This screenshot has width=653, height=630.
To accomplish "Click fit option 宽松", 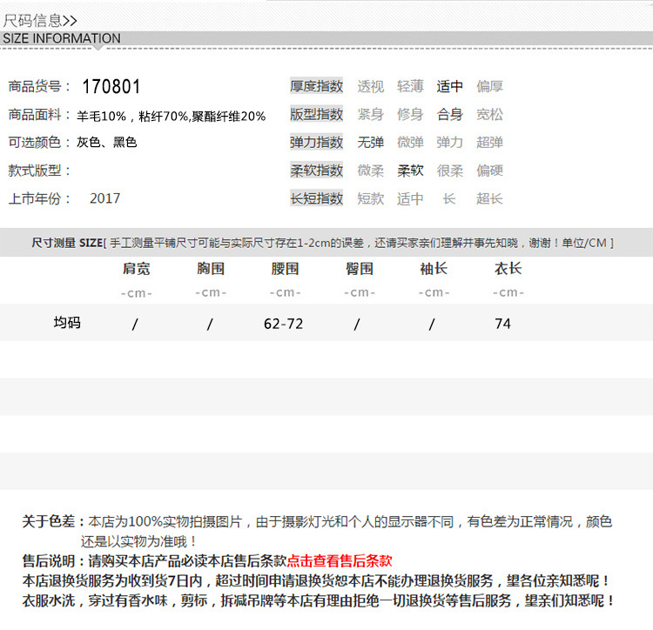I will 489,115.
